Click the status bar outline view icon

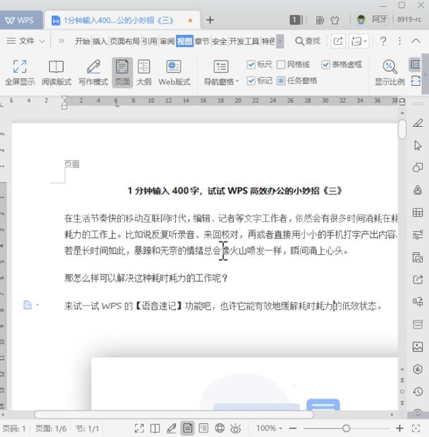[x=203, y=428]
